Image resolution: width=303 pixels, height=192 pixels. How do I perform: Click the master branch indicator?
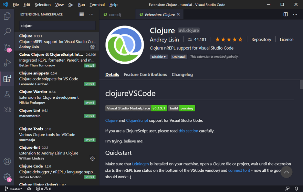(x=13, y=189)
